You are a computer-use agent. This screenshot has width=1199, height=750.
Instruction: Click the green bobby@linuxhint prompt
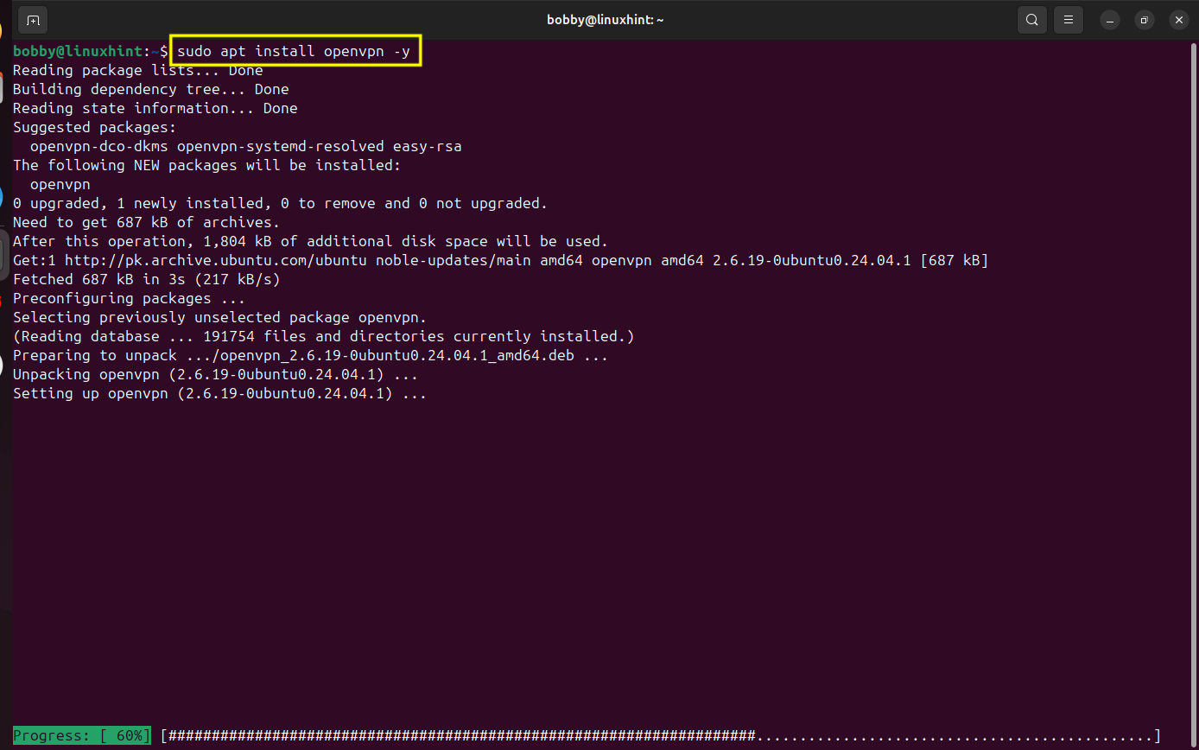tap(78, 52)
